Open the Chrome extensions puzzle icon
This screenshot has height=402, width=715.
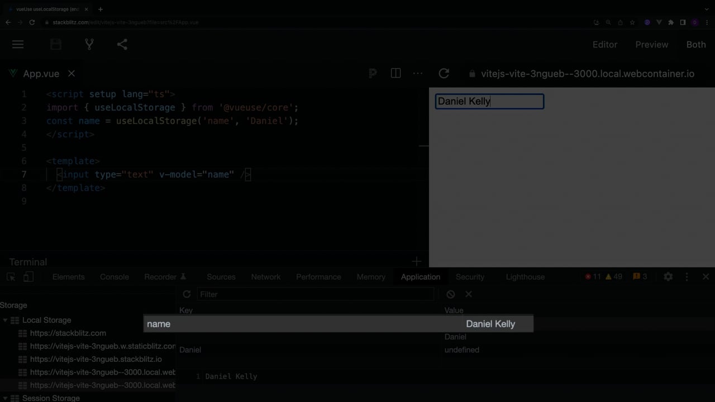coord(671,22)
